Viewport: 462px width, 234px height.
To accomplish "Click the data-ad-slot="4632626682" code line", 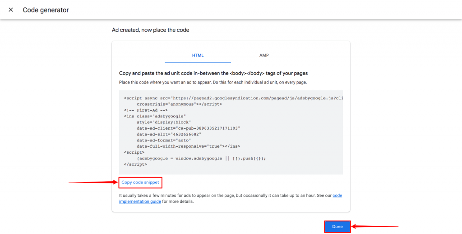I will (x=169, y=134).
